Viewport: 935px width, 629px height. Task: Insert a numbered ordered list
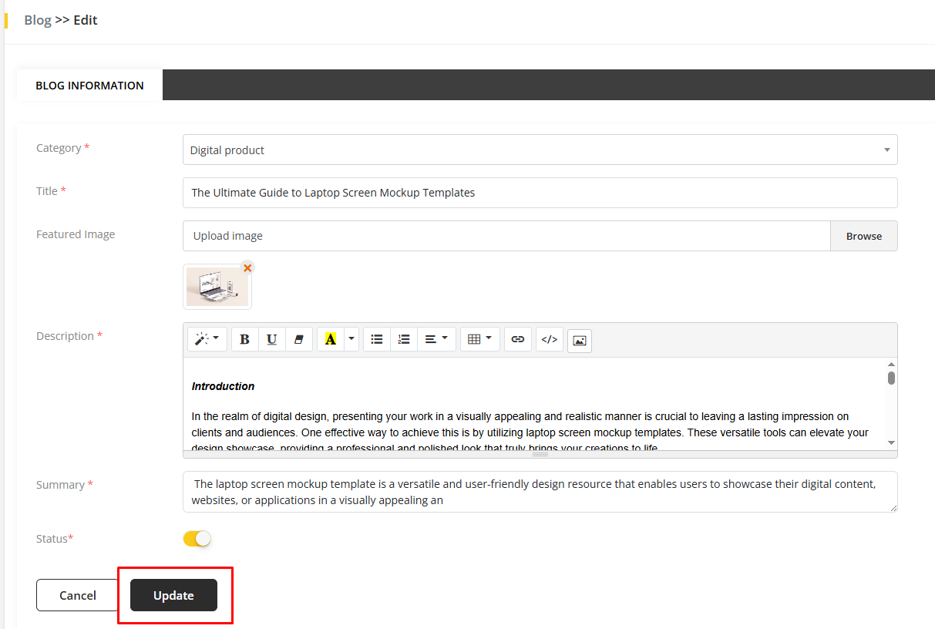pos(403,339)
